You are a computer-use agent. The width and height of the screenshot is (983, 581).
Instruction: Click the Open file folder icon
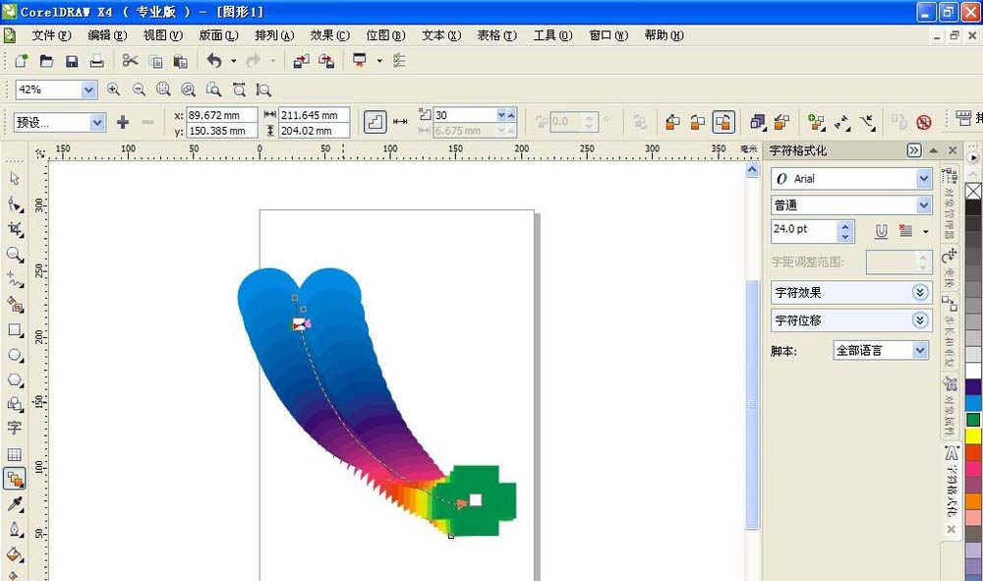pos(46,61)
